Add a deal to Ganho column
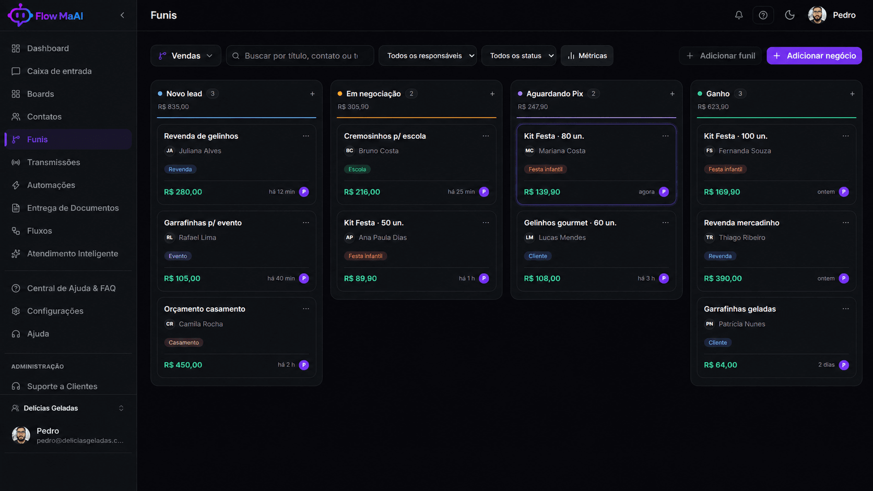873x491 pixels. (852, 94)
